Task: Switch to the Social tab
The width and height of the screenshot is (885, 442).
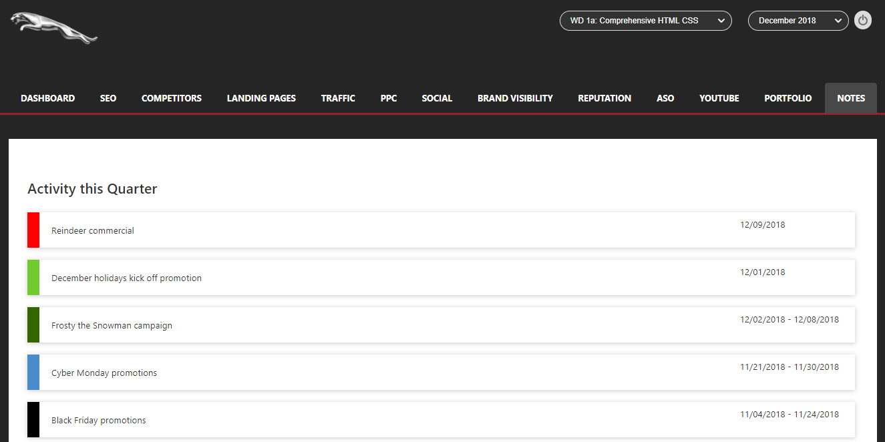Action: click(x=437, y=98)
